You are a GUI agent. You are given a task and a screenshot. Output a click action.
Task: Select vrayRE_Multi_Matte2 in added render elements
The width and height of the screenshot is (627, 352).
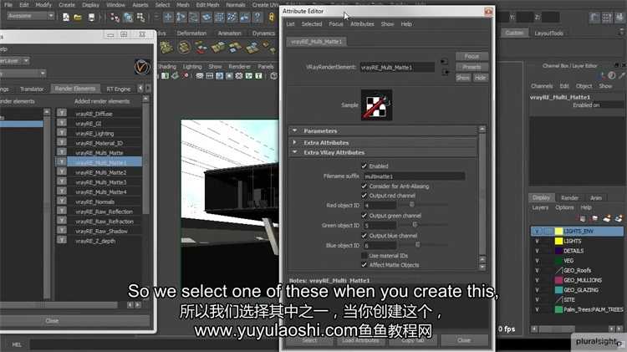pyautogui.click(x=101, y=172)
